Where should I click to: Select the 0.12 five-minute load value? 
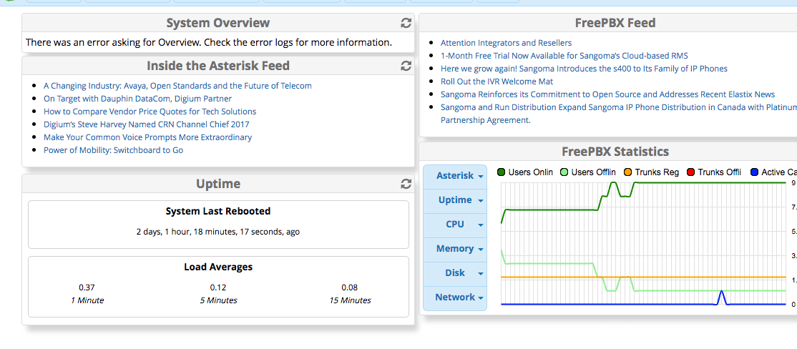(218, 287)
